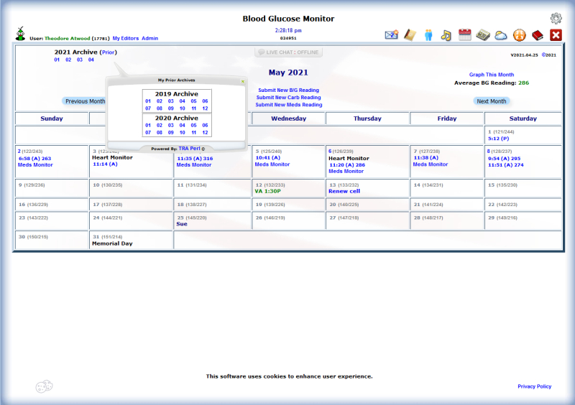
Task: Open the address book icon
Action: point(410,35)
